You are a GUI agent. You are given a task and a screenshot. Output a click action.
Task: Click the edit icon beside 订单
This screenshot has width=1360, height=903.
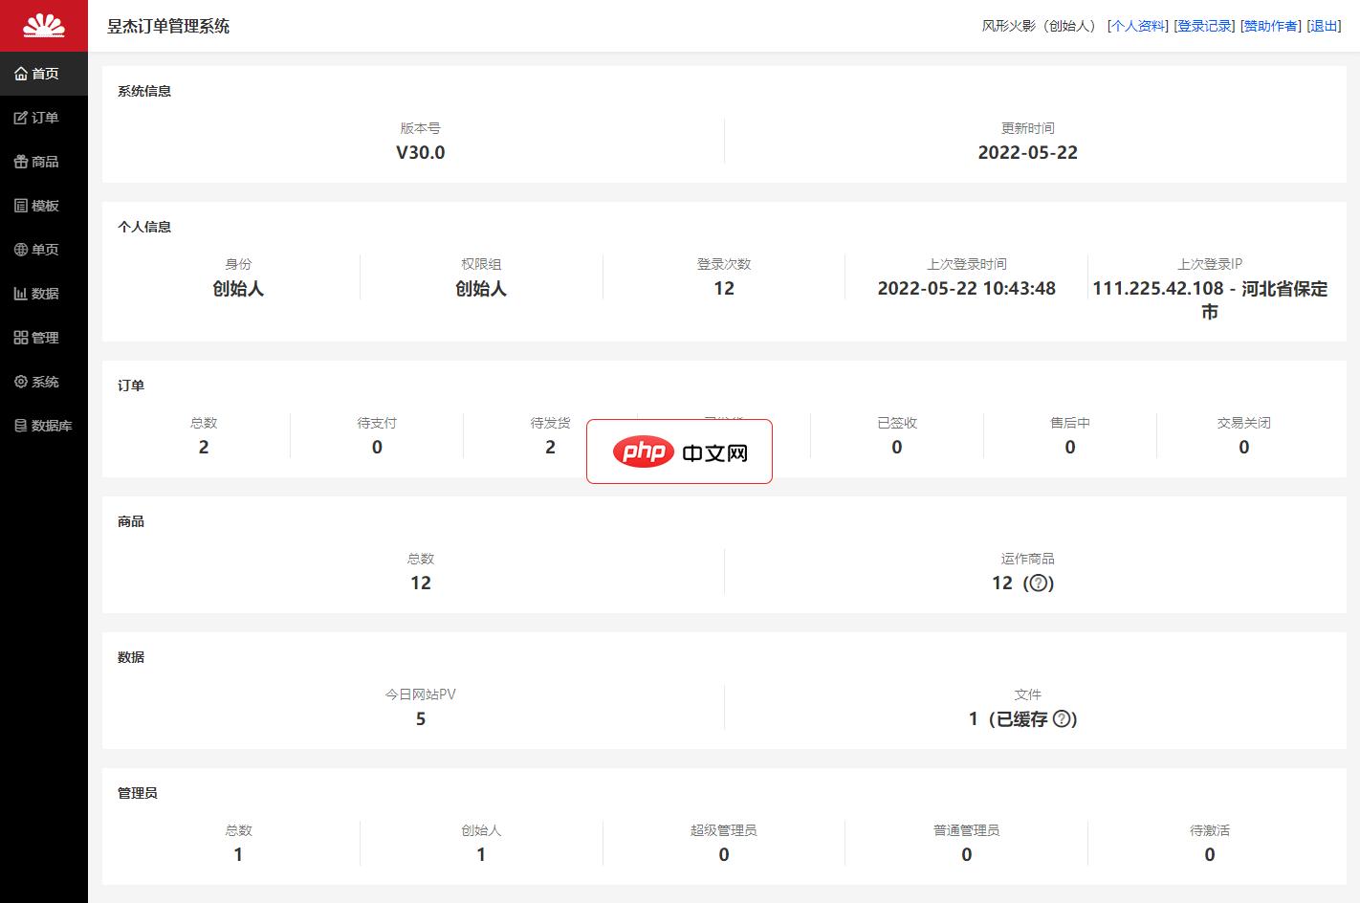[x=21, y=118]
